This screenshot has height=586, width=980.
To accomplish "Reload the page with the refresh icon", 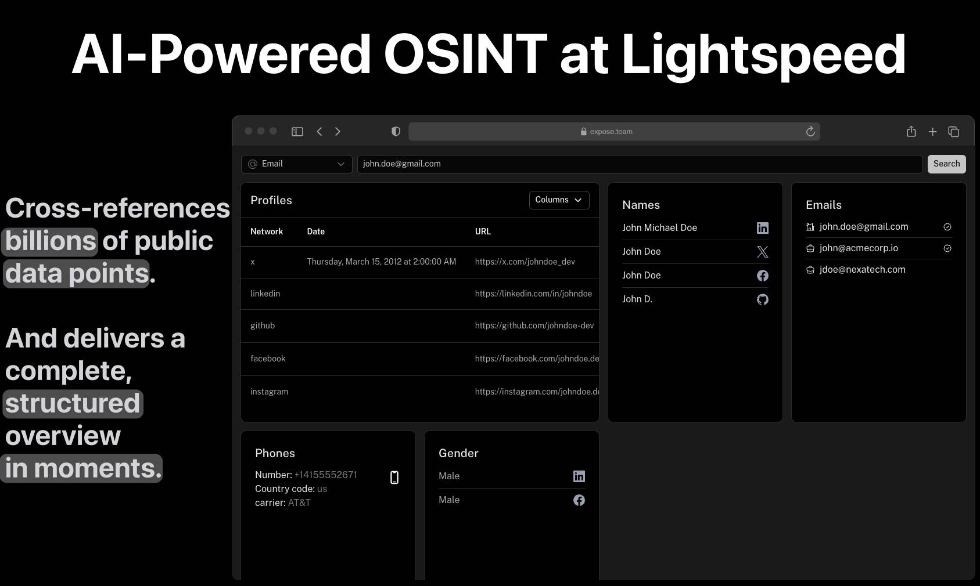I will 810,132.
